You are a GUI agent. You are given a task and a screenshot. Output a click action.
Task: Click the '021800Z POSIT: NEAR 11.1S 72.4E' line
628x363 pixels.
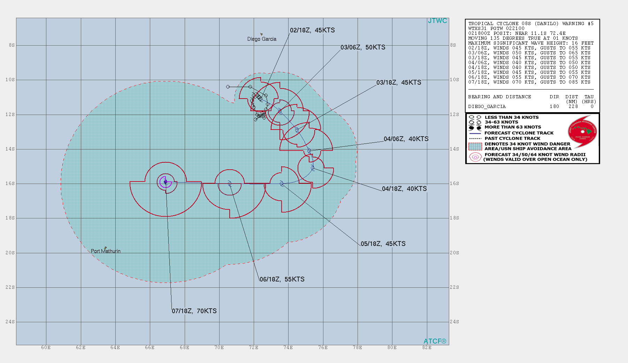(517, 33)
